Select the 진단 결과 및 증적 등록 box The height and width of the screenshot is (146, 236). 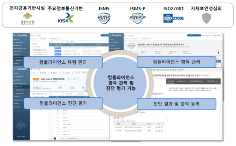(x=177, y=104)
